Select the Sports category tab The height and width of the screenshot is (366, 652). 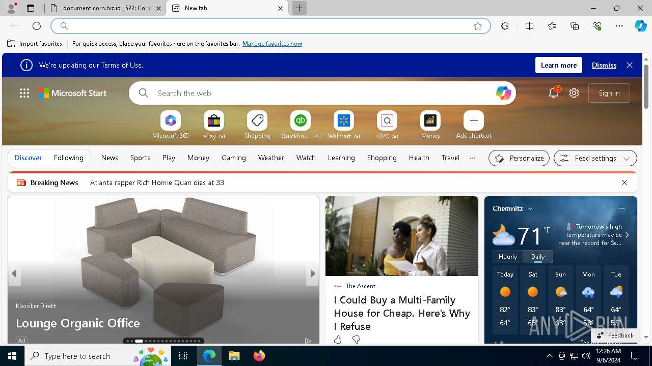(x=140, y=158)
